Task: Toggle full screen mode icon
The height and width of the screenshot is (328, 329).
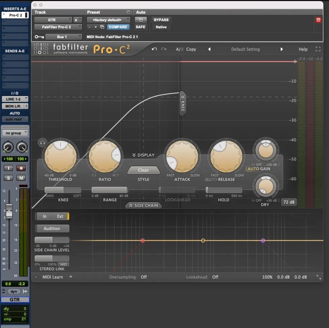Action: 318,49
